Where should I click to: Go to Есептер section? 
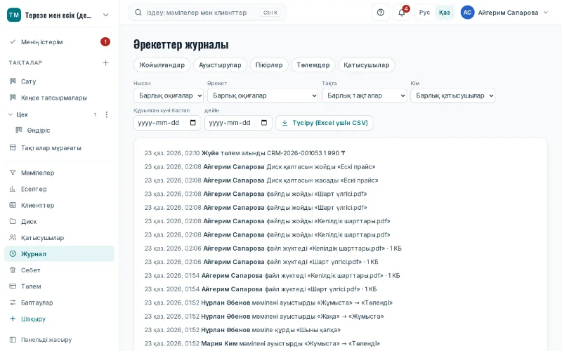pos(60,189)
